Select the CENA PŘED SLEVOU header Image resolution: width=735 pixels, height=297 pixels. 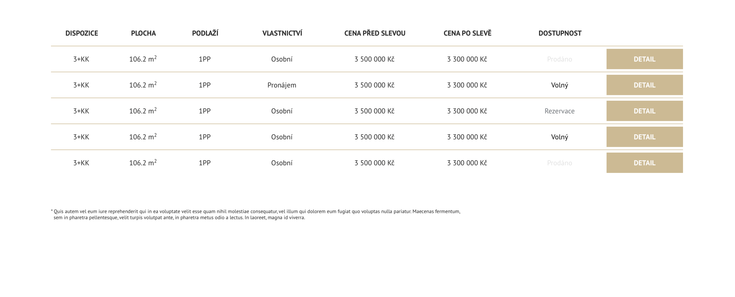tap(375, 33)
